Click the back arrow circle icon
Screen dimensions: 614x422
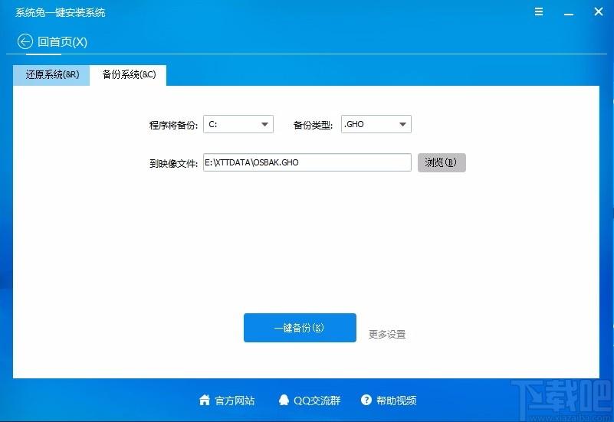point(25,41)
